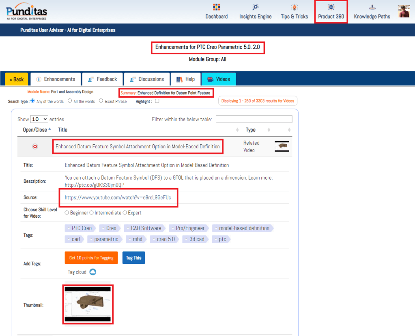Click the user profile avatar
The image size is (415, 336).
click(x=404, y=11)
